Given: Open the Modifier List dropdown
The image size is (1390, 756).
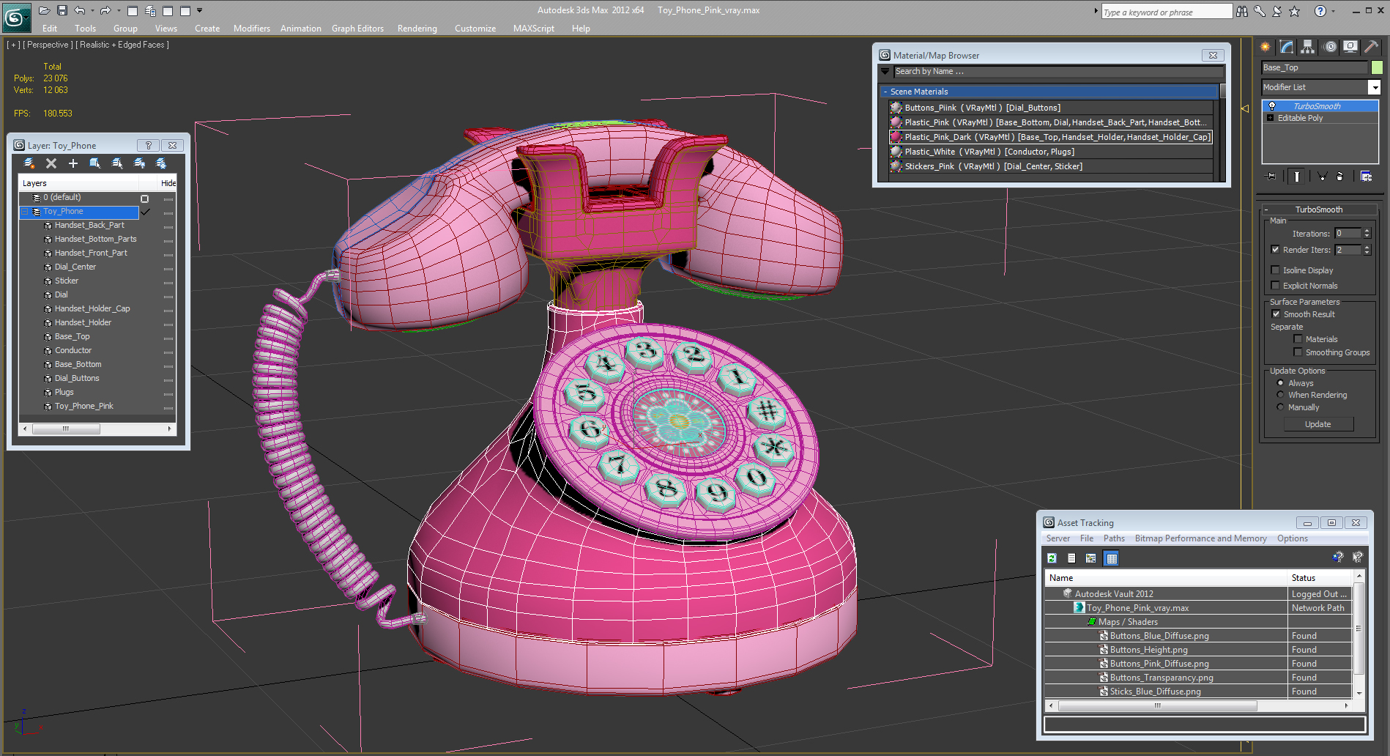Looking at the screenshot, I should [x=1374, y=87].
